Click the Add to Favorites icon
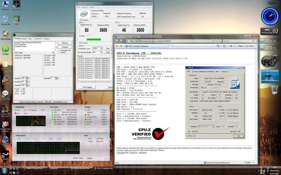Image resolution: width=281 pixels, height=175 pixels. [x=121, y=46]
